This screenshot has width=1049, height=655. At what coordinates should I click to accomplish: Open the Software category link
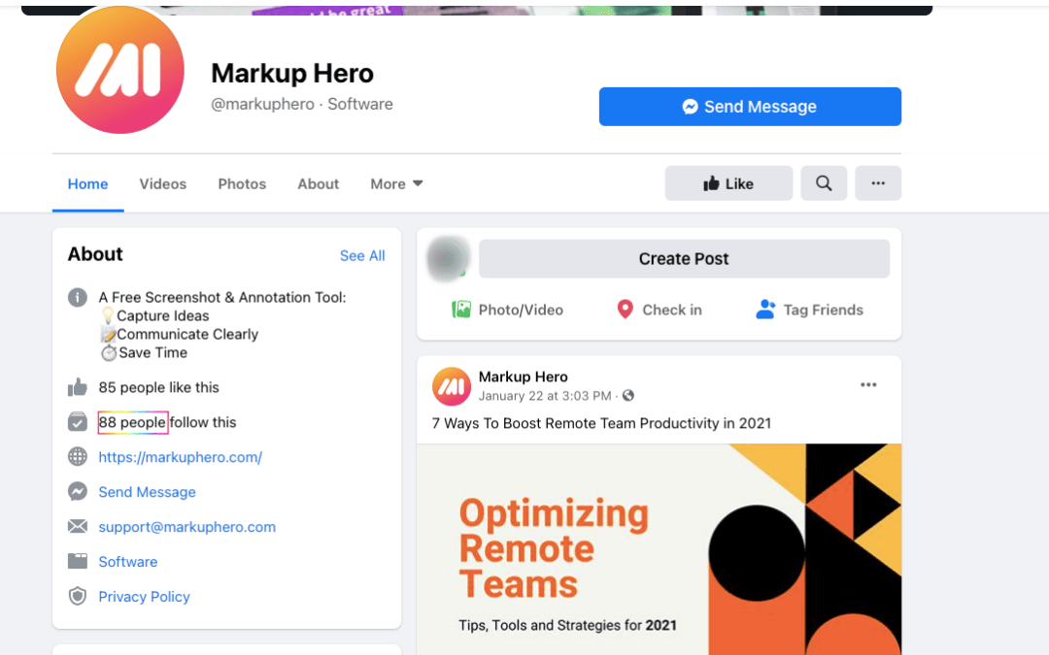click(128, 562)
